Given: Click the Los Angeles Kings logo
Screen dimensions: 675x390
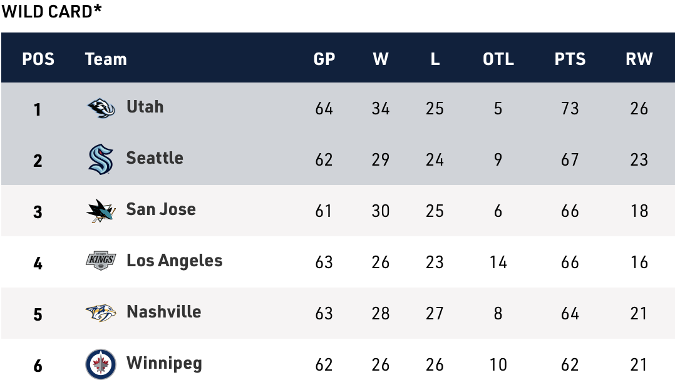Looking at the screenshot, I should 101,261.
